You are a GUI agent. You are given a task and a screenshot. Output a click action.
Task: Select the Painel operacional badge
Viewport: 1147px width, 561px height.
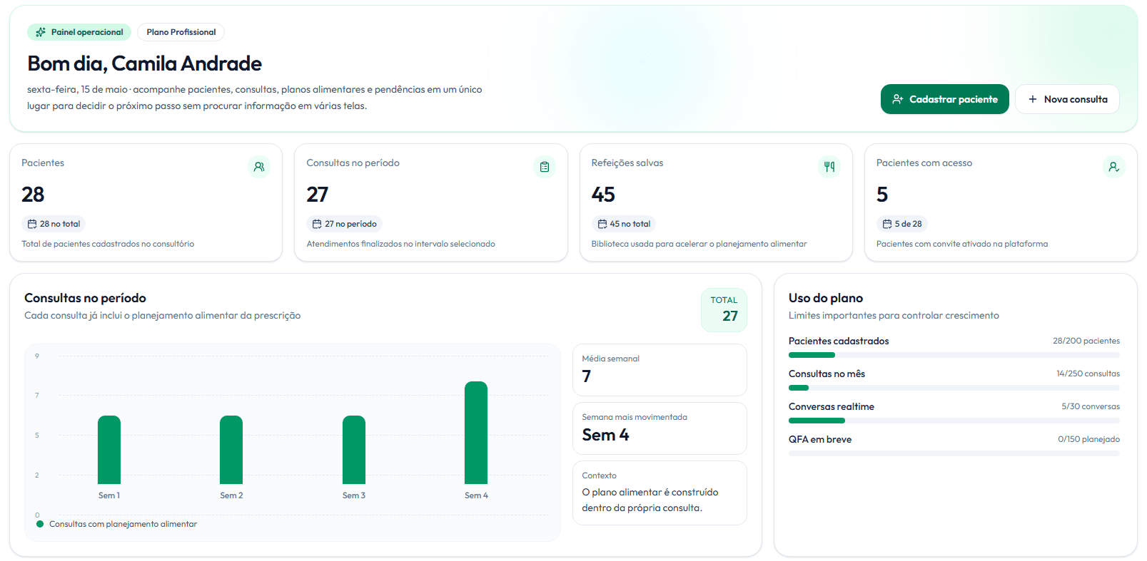coord(79,32)
